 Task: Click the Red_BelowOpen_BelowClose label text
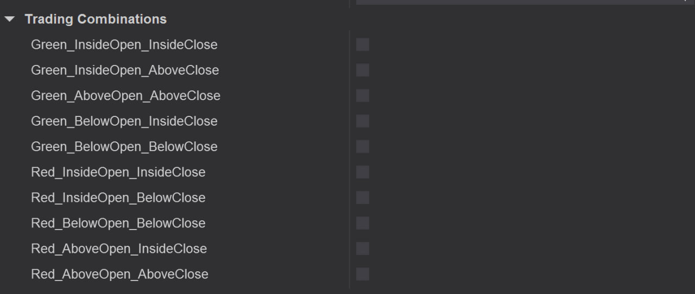coord(118,223)
